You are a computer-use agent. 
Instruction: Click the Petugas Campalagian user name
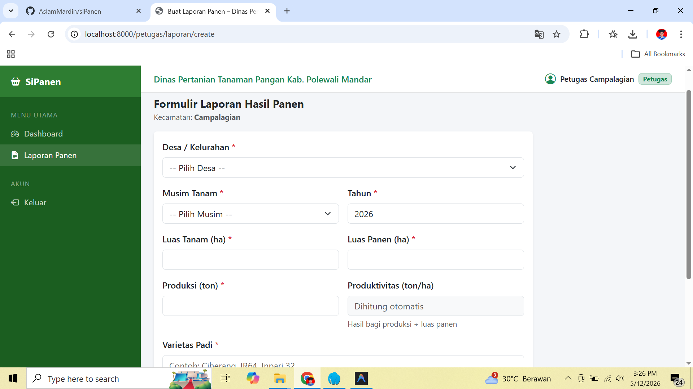coord(597,79)
